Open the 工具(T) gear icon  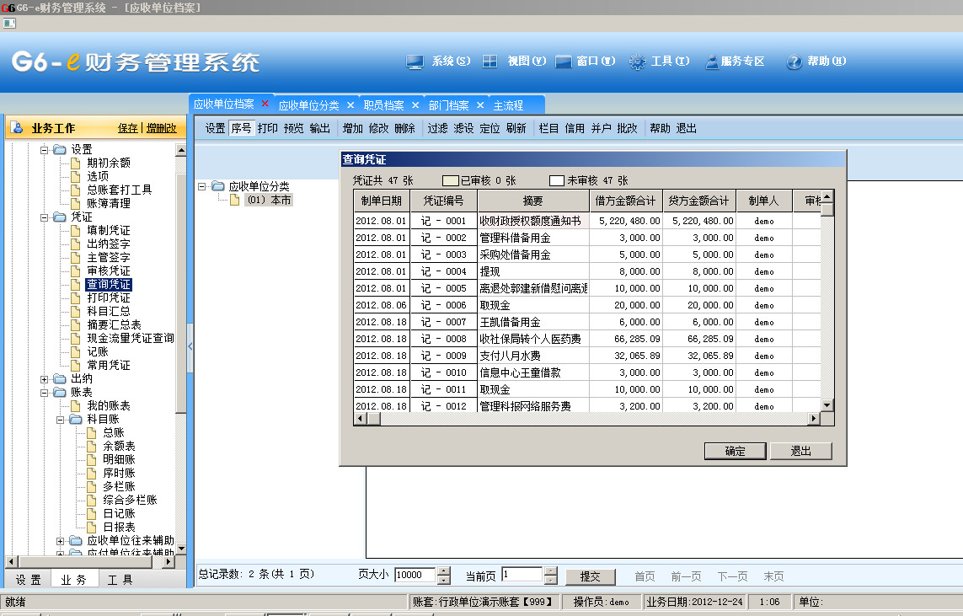coord(637,62)
